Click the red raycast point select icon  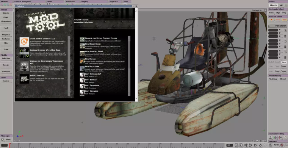(271, 20)
